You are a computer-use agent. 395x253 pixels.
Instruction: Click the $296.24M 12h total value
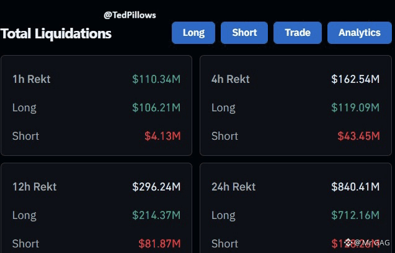click(156, 187)
